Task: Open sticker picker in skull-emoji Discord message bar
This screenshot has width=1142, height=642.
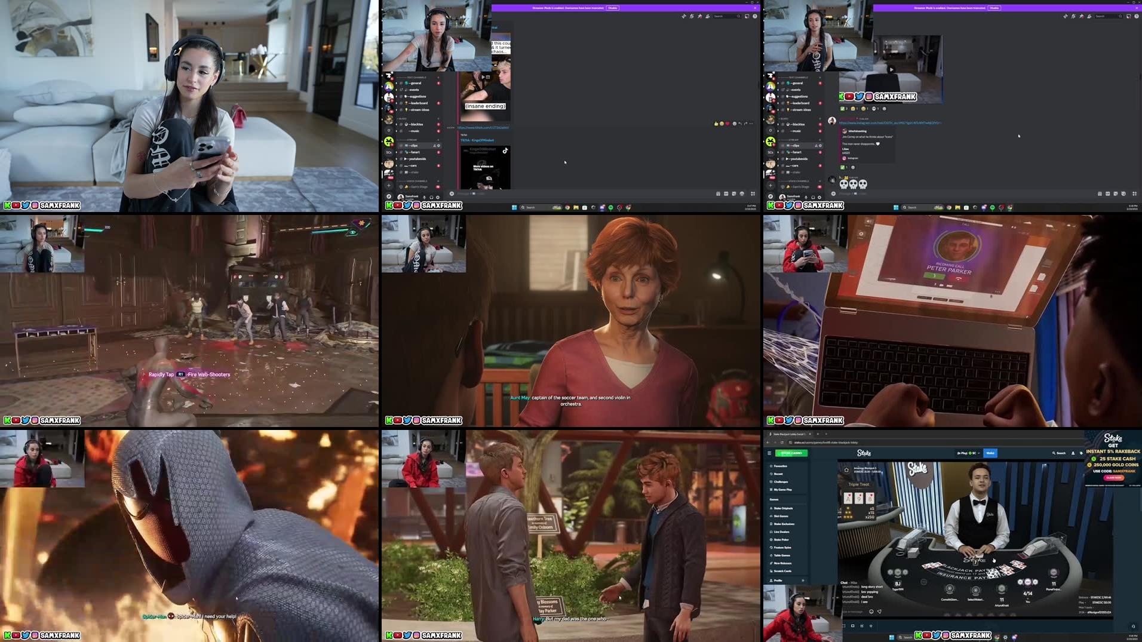Action: point(1116,193)
